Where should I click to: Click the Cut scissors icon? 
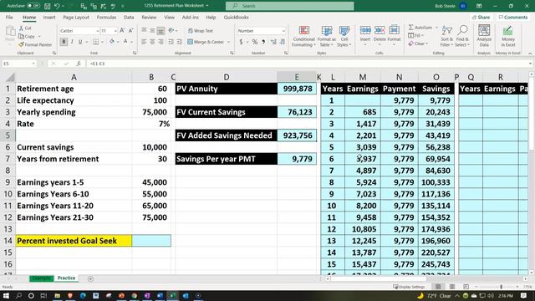21,28
